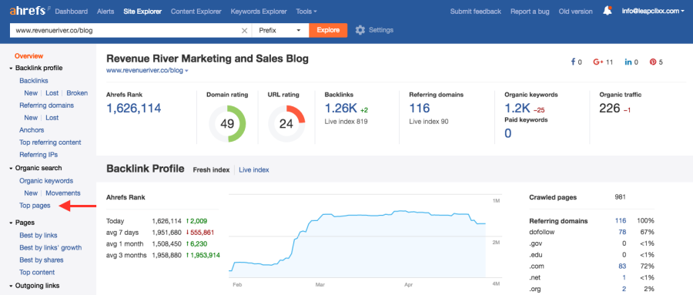
Task: Click the Settings label next to gear
Action: click(x=381, y=30)
